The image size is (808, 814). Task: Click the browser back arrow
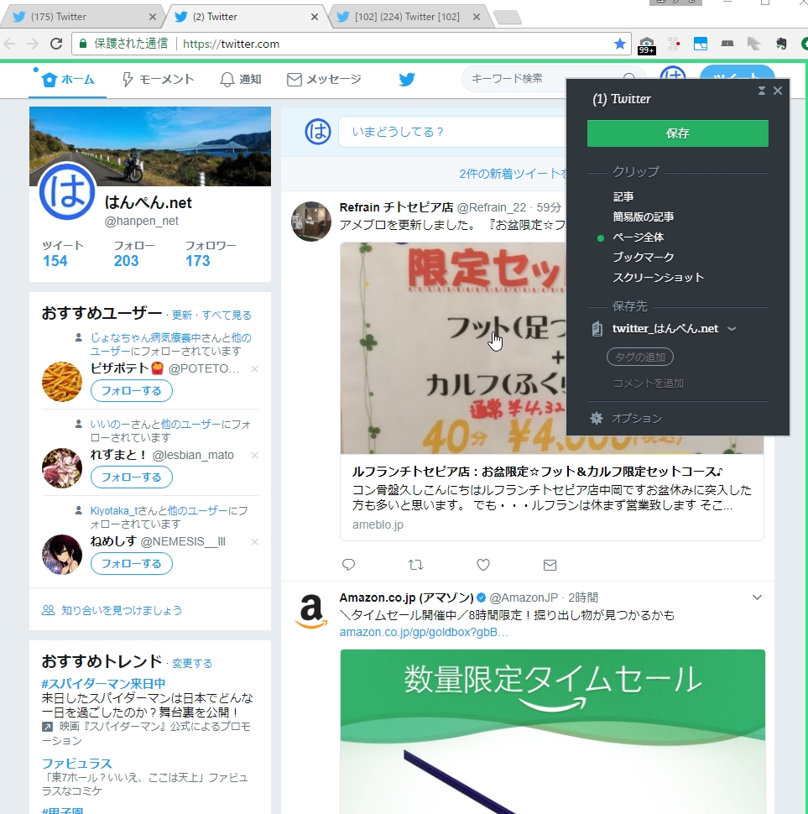pyautogui.click(x=9, y=44)
